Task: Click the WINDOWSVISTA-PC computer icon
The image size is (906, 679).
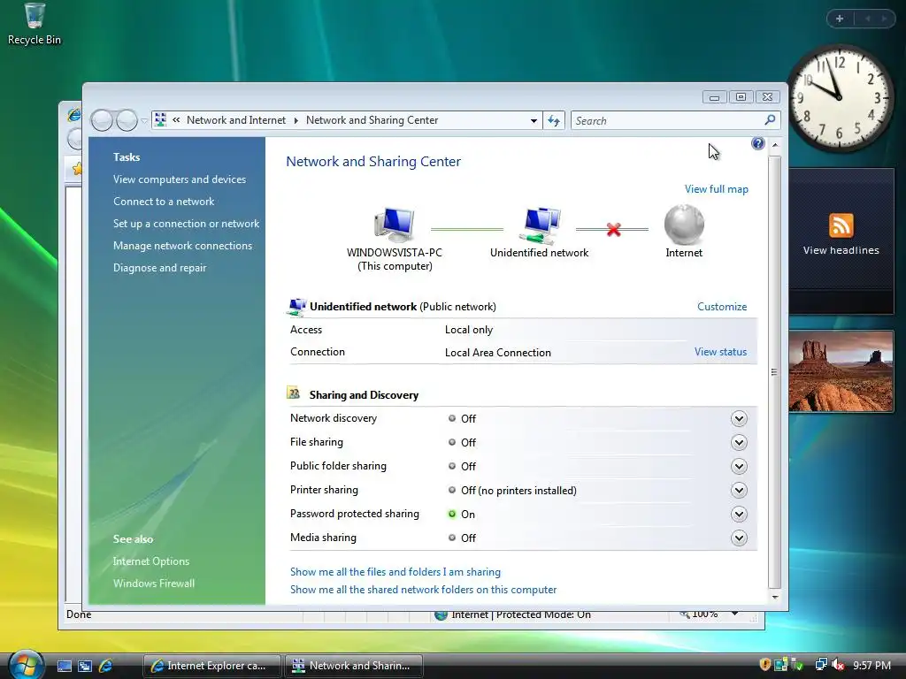Action: pyautogui.click(x=395, y=225)
